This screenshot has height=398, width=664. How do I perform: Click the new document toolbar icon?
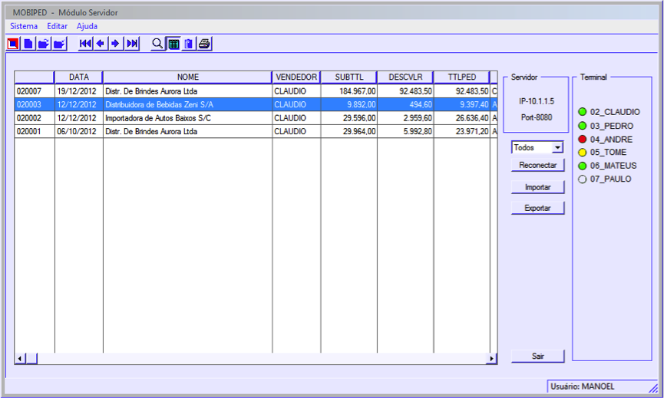point(28,44)
